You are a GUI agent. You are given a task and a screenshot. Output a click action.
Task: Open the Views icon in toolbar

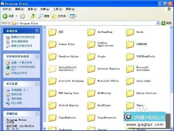[x=72, y=16]
